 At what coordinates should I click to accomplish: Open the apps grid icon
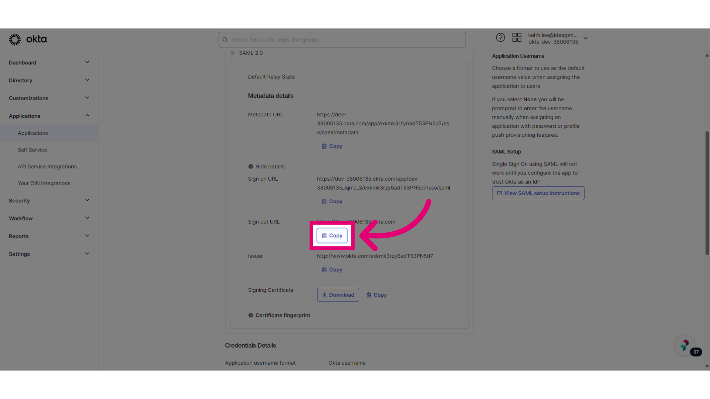517,37
